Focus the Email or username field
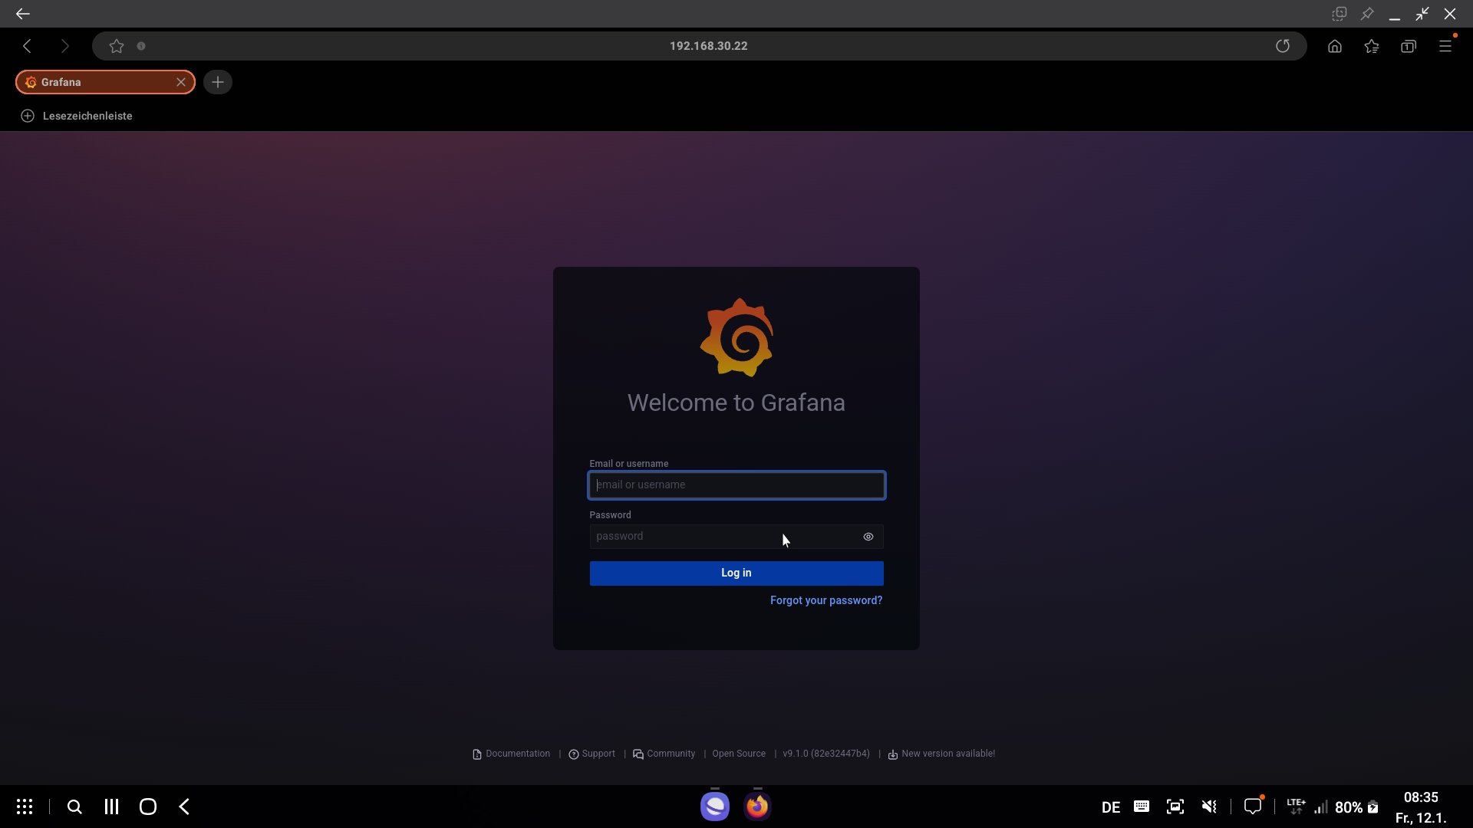1473x828 pixels. (736, 485)
